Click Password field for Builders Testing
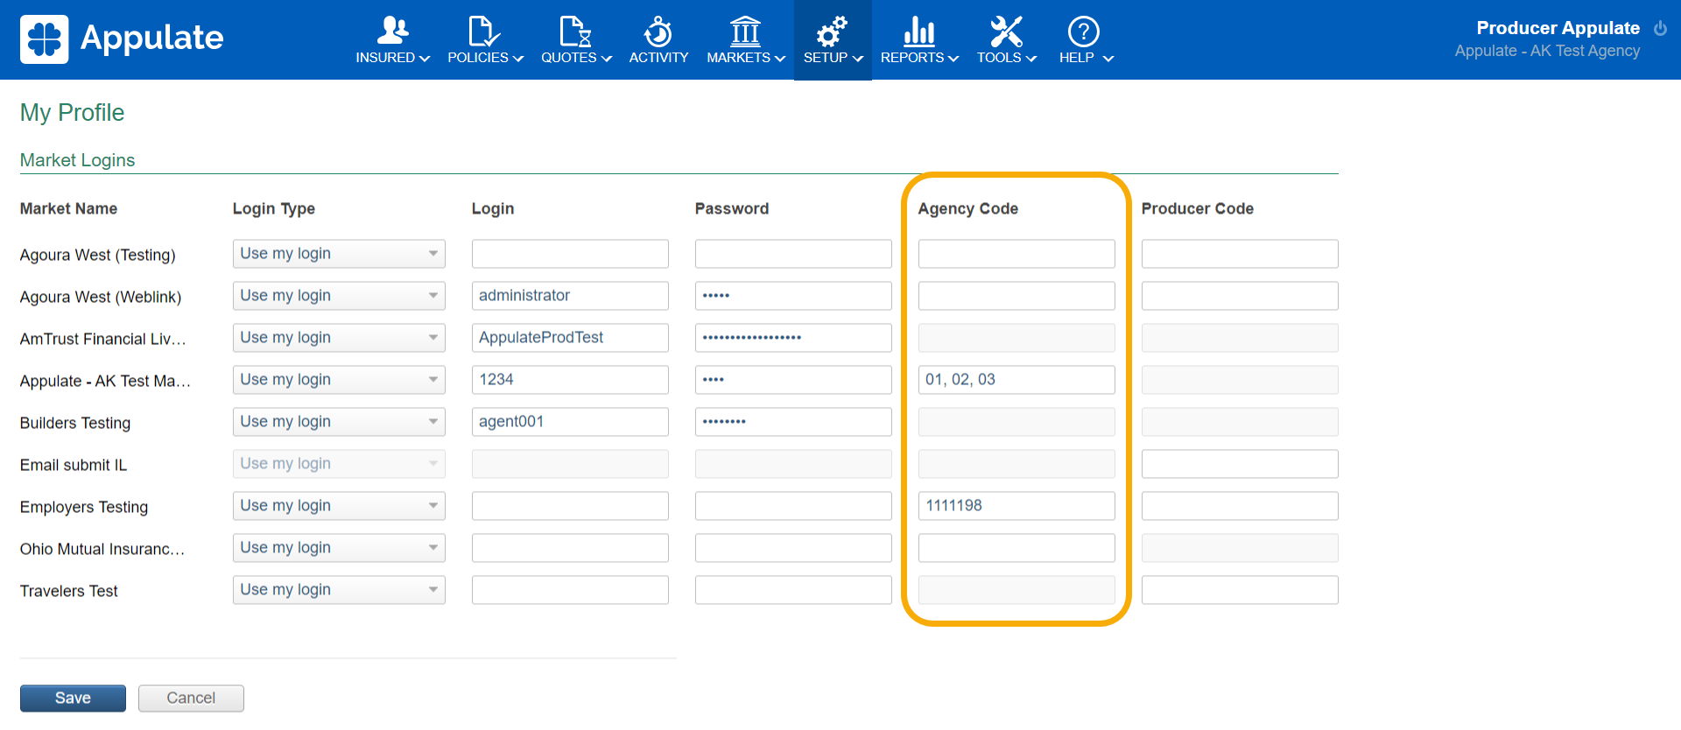Image resolution: width=1681 pixels, height=730 pixels. (793, 422)
